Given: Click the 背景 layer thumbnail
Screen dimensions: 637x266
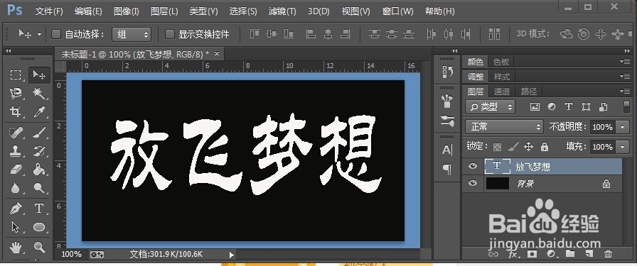Looking at the screenshot, I should point(497,184).
